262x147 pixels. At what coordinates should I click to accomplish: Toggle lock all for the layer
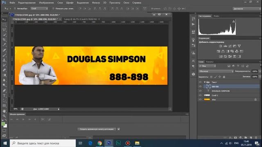coord(224,77)
